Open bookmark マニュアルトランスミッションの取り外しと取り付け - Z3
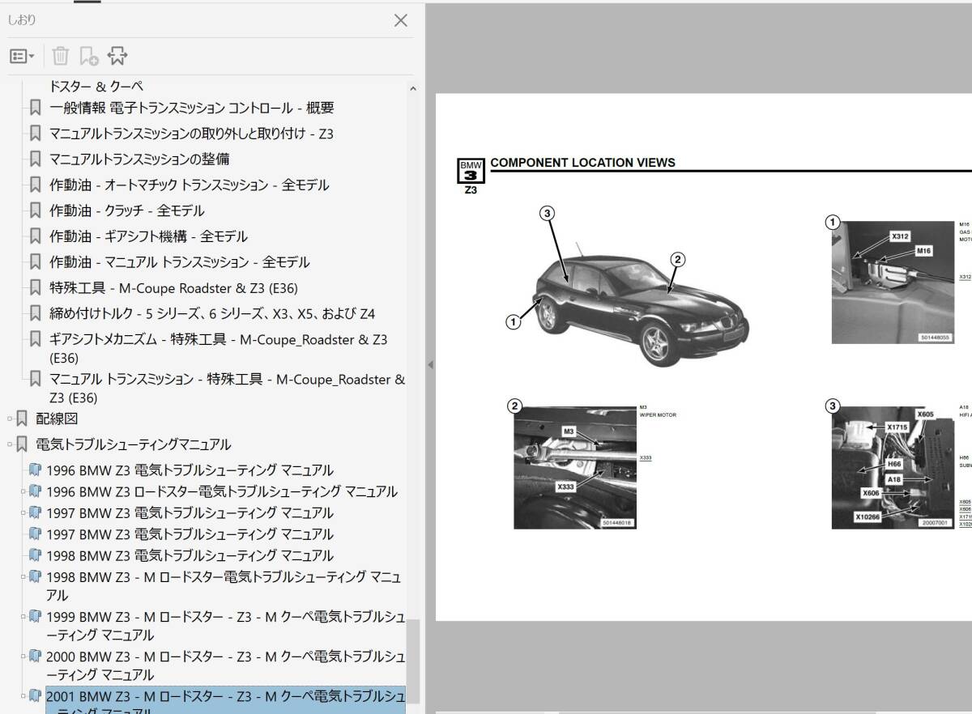The height and width of the screenshot is (714, 972). point(191,134)
